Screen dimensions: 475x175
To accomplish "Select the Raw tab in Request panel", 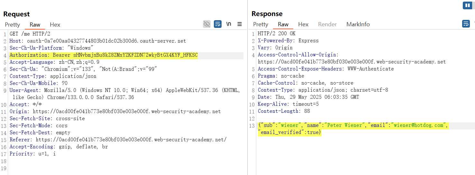I will tap(35, 25).
